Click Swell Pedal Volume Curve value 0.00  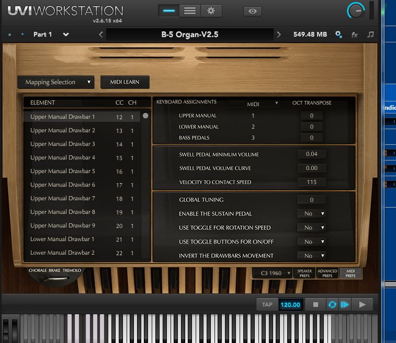[312, 168]
